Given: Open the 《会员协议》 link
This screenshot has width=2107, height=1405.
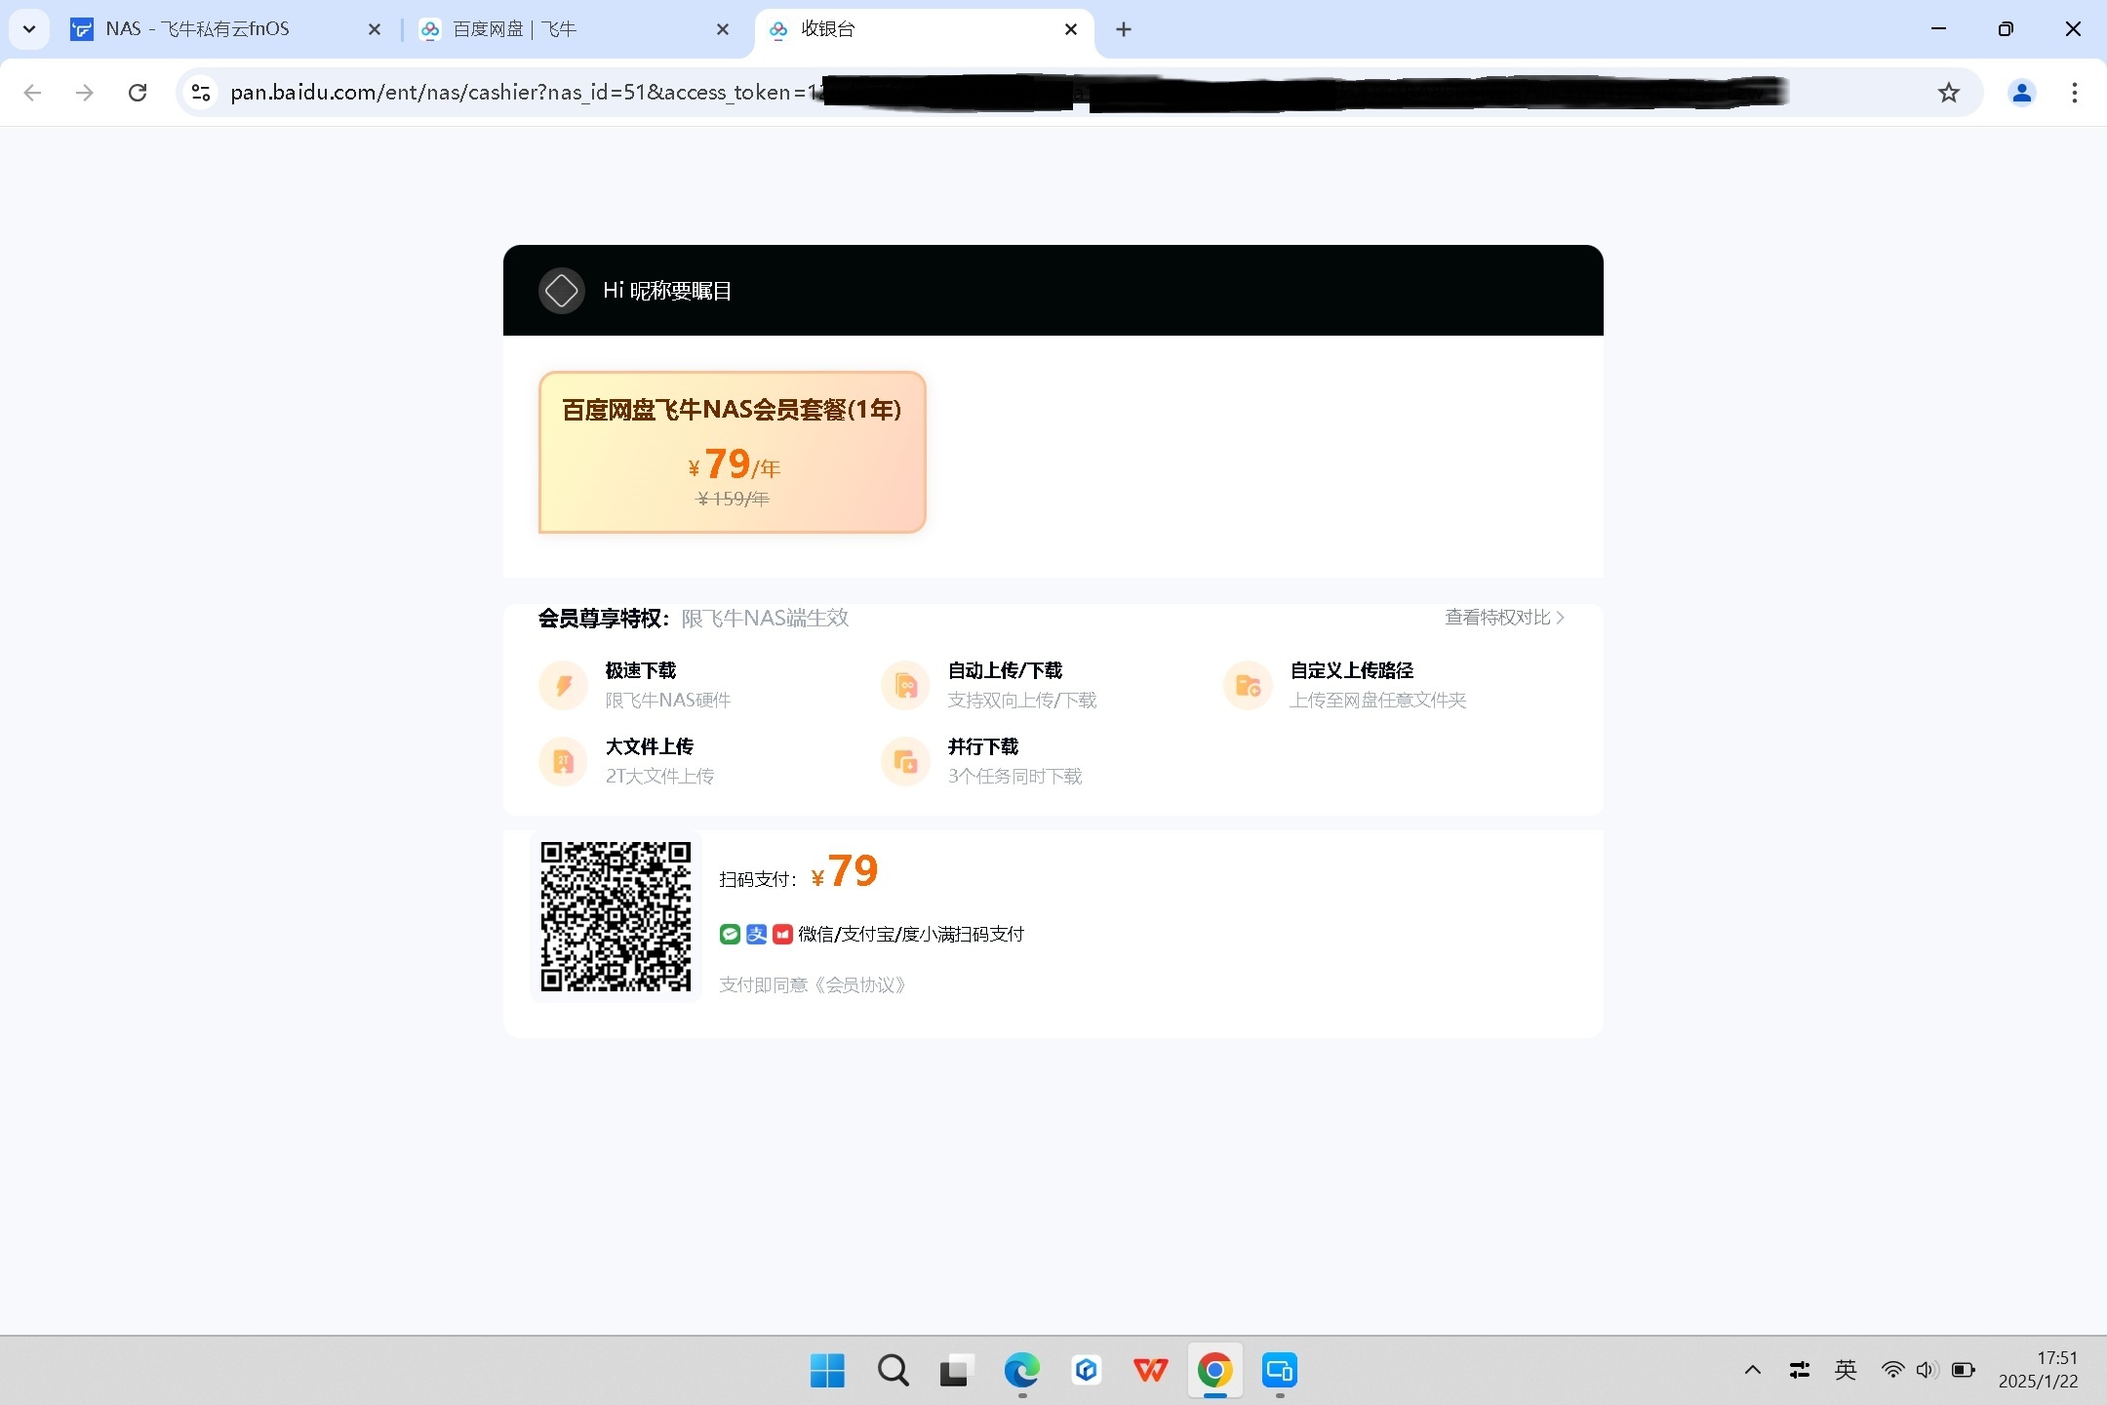Looking at the screenshot, I should (x=861, y=984).
